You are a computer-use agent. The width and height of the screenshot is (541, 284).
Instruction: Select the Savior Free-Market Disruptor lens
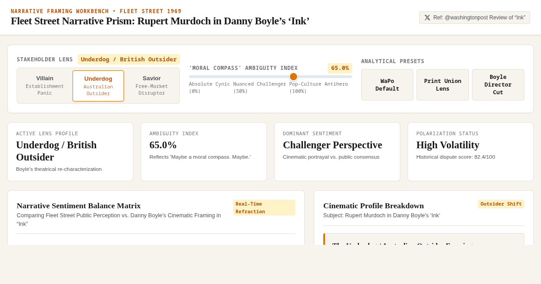pos(151,86)
